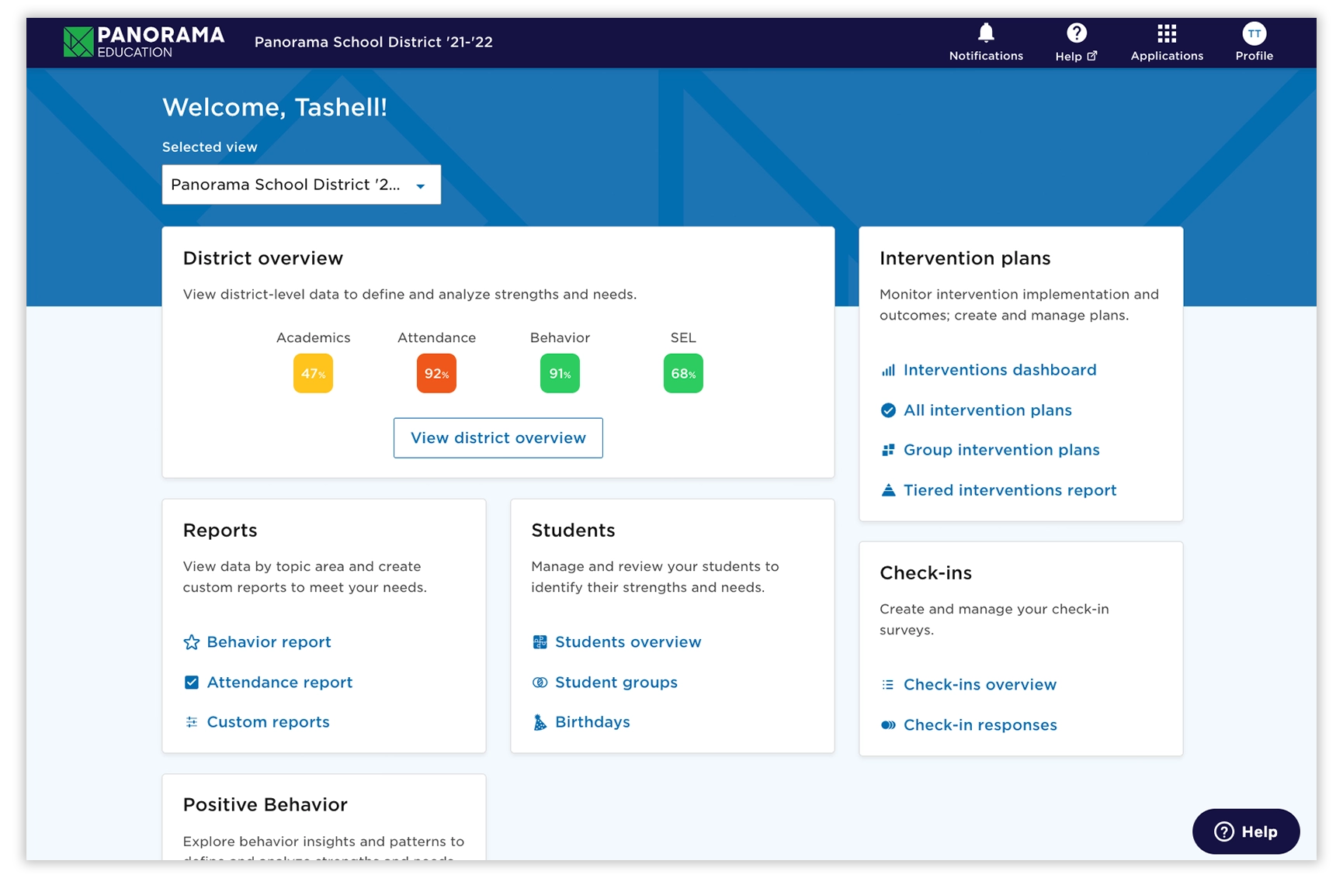Click the Academics 47% score tile
This screenshot has height=878, width=1343.
313,373
